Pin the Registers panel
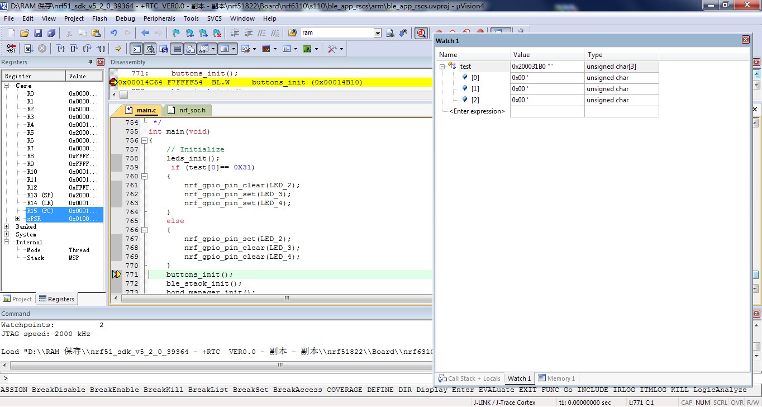762x407 pixels. [91, 62]
